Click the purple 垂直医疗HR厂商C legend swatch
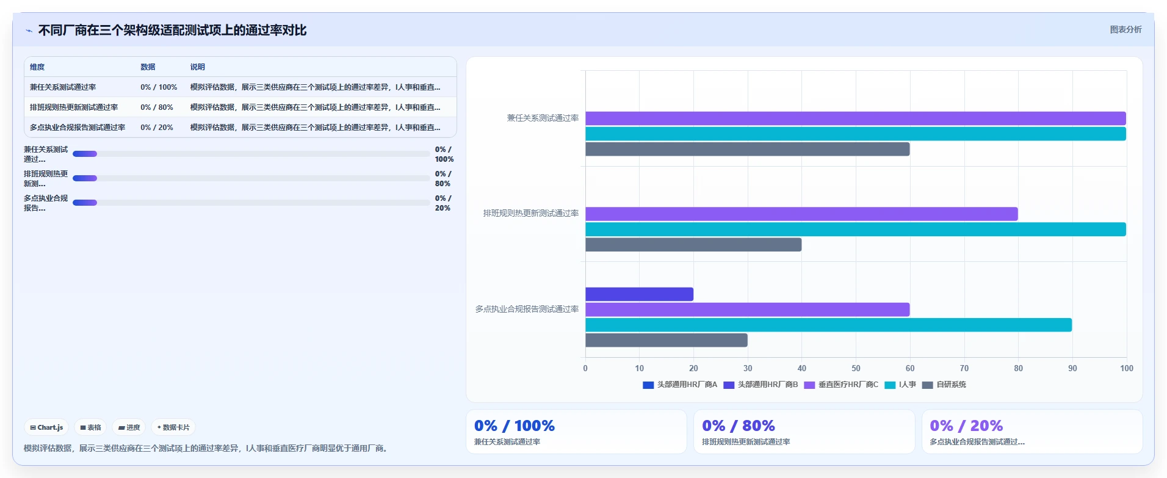Viewport: 1167px width, 478px height. (x=809, y=385)
